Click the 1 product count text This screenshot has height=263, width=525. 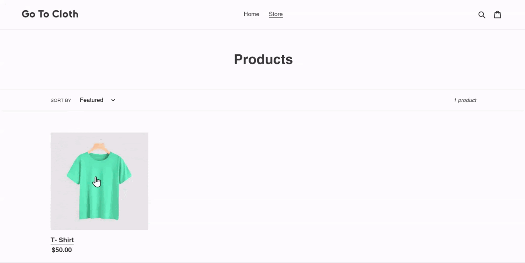[x=465, y=100]
